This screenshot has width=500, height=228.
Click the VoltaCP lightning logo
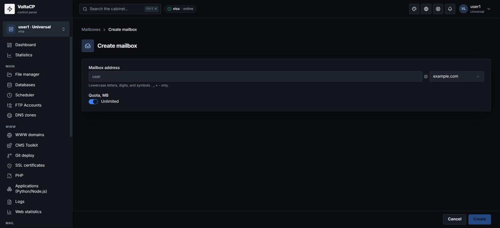pos(10,9)
